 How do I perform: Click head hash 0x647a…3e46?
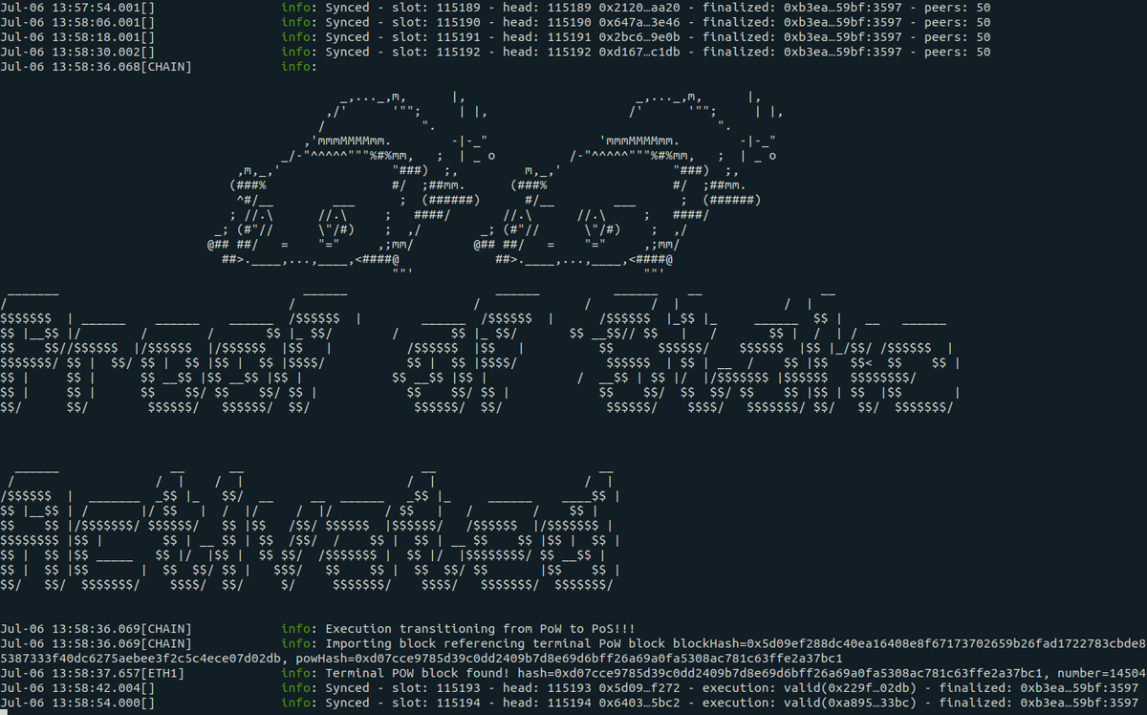pyautogui.click(x=639, y=22)
